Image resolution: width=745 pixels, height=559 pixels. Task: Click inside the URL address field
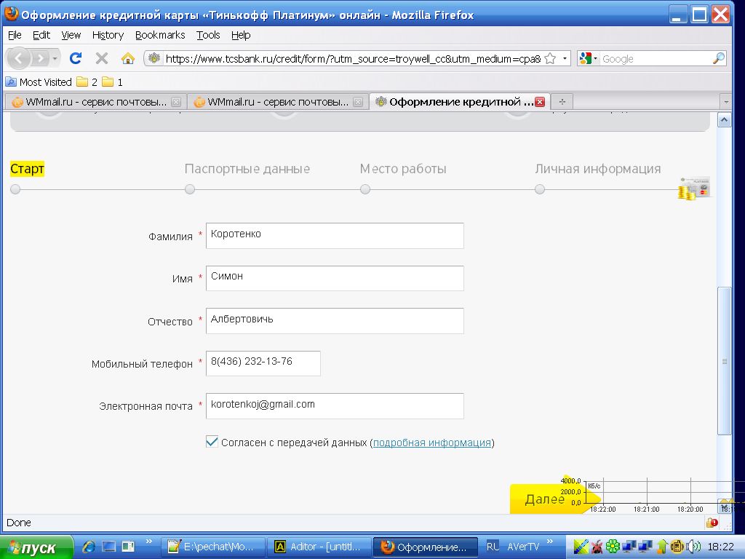(353, 58)
